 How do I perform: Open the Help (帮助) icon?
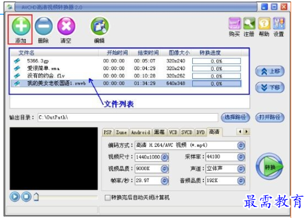(x=264, y=24)
